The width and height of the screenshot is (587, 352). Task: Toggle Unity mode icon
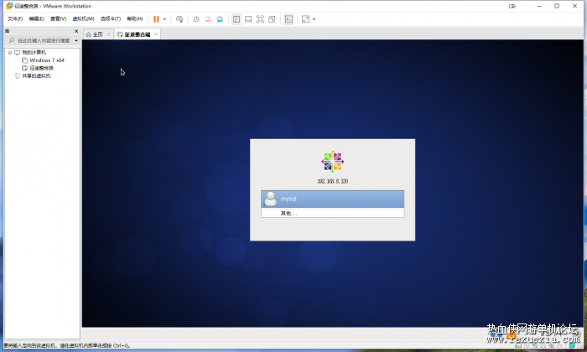pyautogui.click(x=273, y=19)
